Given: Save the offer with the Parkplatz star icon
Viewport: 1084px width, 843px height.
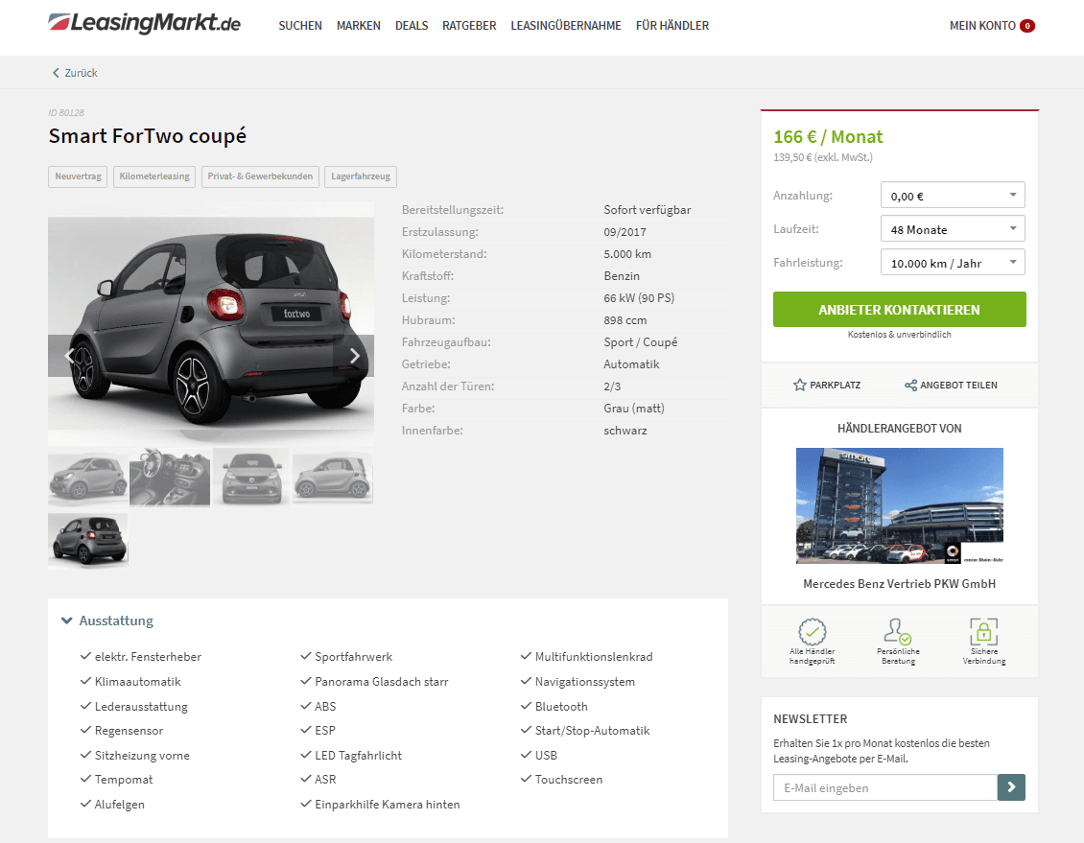Looking at the screenshot, I should click(799, 385).
